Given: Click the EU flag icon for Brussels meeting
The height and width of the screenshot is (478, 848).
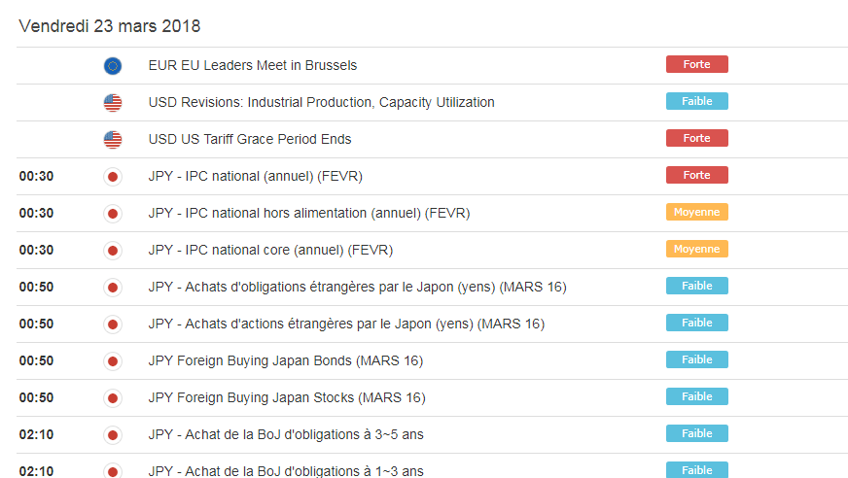Looking at the screenshot, I should coord(113,66).
